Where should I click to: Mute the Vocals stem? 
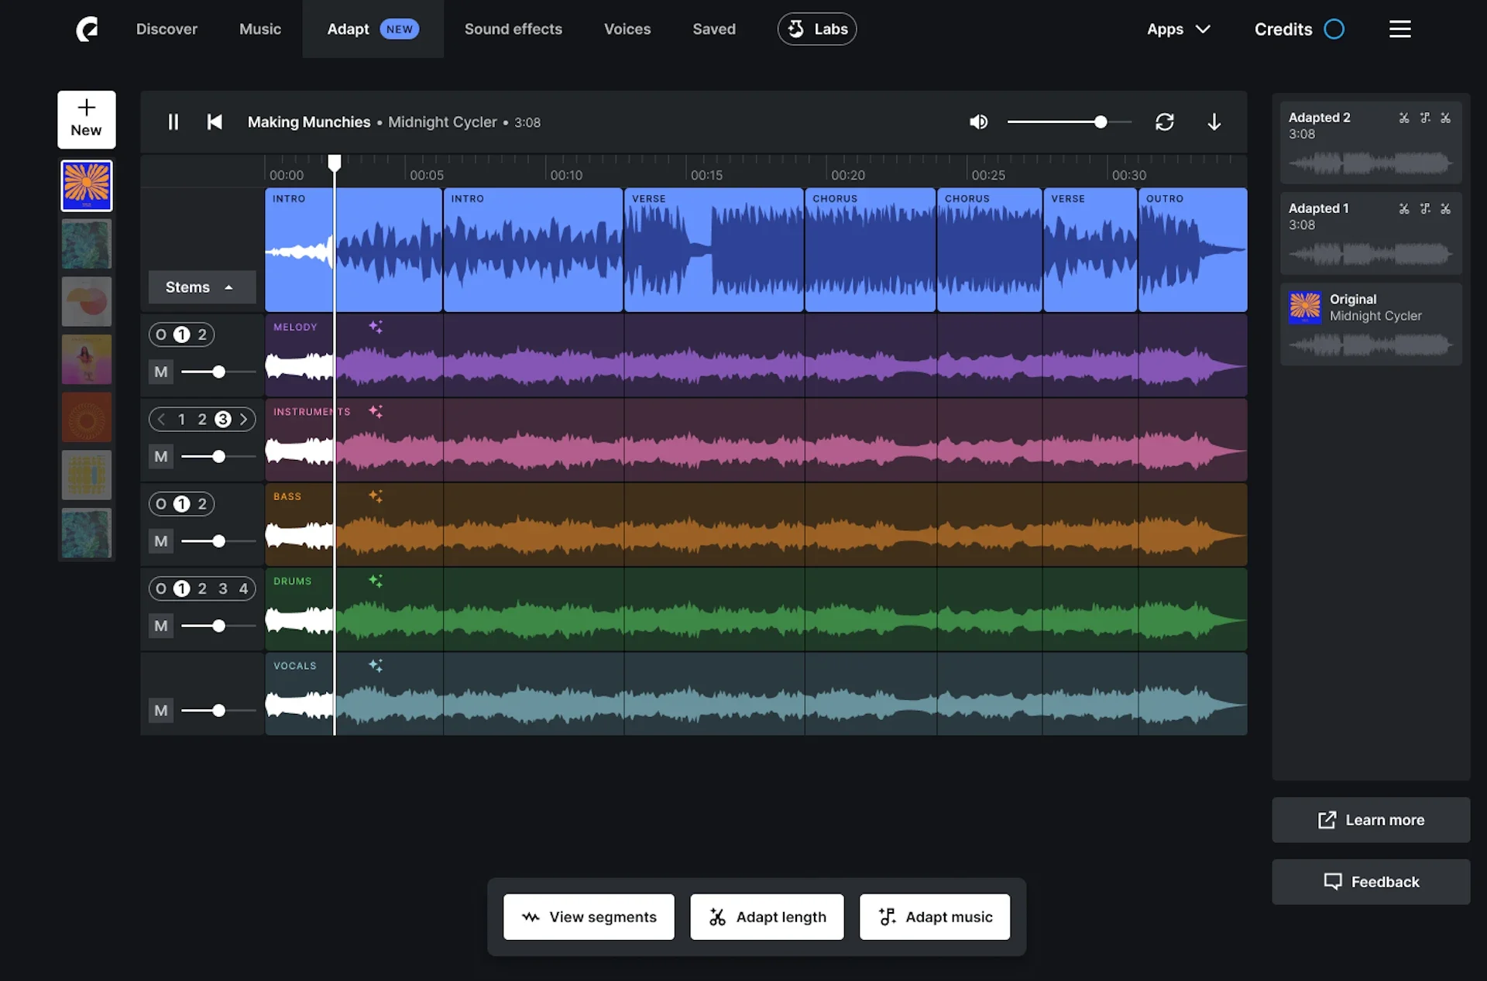coord(161,711)
